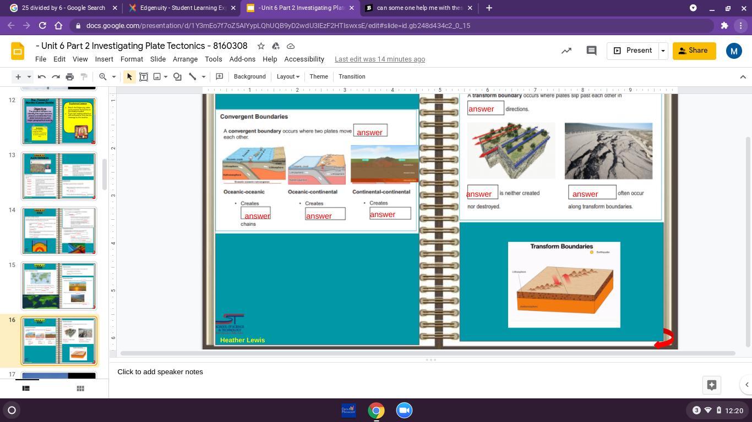
Task: Open the Insert menu
Action: click(104, 59)
